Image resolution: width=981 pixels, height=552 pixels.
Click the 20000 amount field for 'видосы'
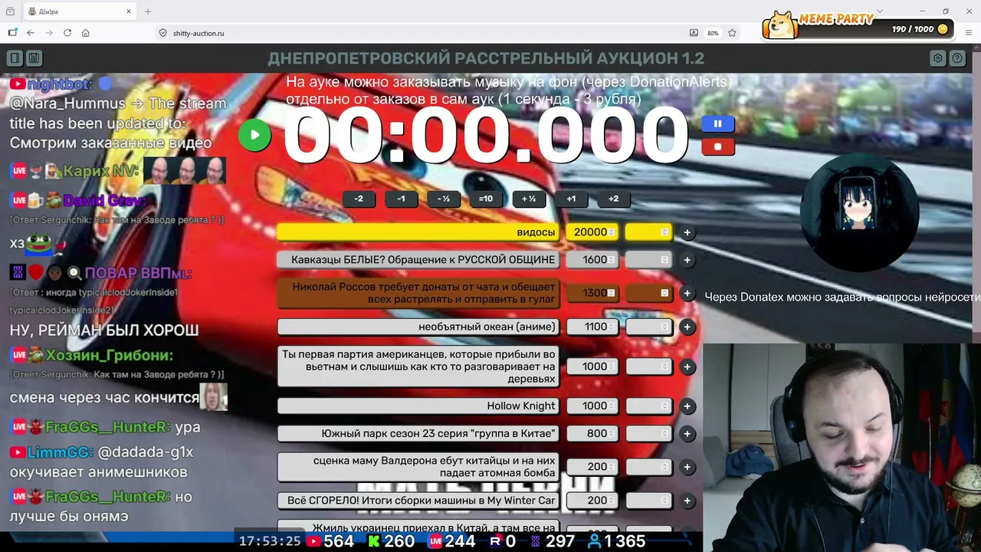(x=592, y=232)
